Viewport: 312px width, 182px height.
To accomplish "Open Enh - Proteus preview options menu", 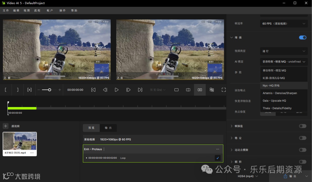I will click(x=218, y=149).
